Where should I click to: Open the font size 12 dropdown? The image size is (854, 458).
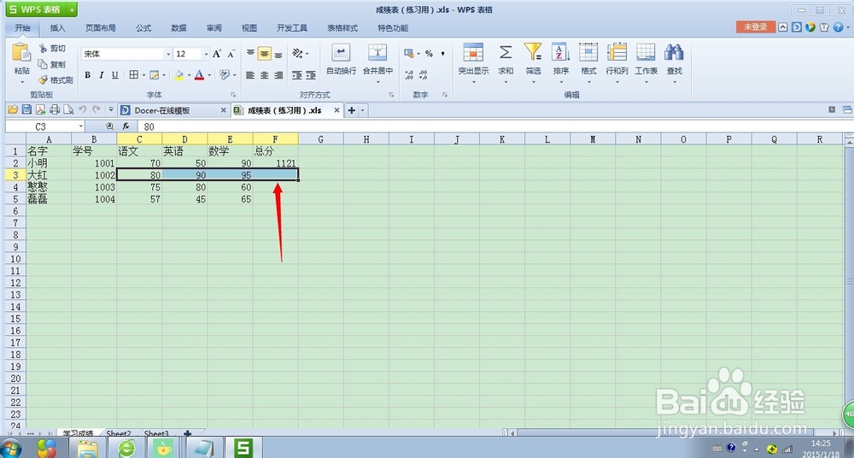(x=205, y=54)
